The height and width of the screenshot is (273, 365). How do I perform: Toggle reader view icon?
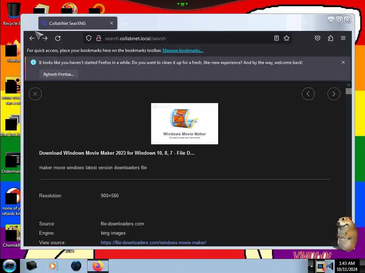pos(276,38)
